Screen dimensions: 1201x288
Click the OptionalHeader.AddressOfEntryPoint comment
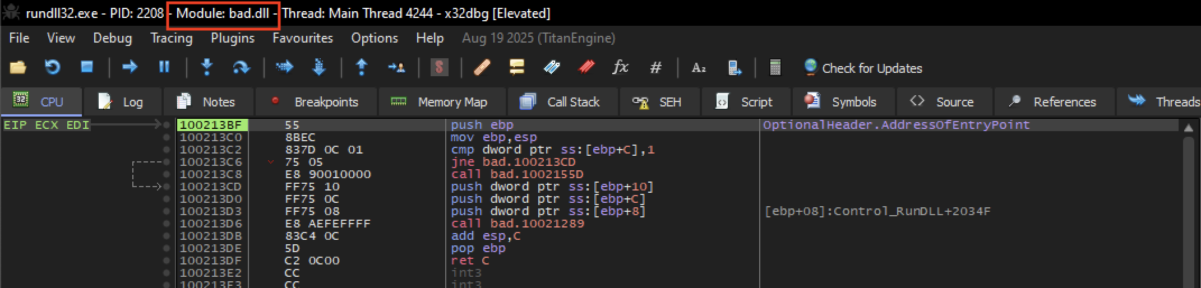pos(896,125)
